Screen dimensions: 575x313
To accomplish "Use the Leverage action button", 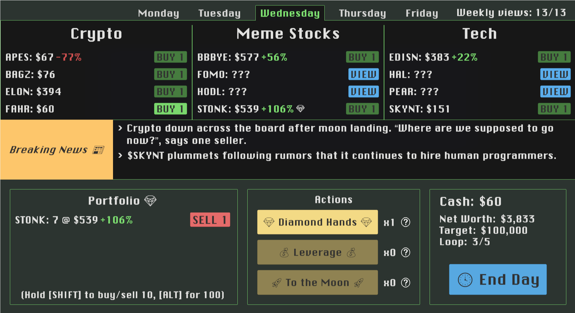I will pos(317,252).
